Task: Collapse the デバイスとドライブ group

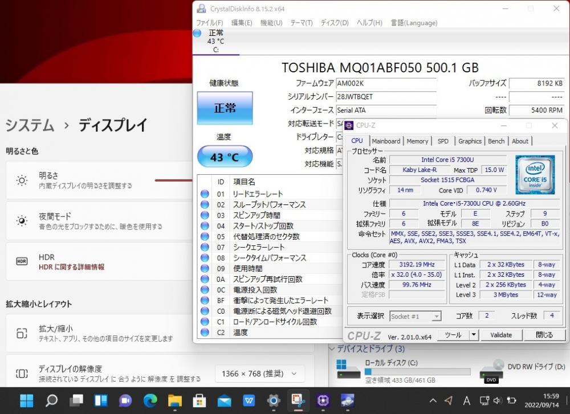Action: coord(332,349)
